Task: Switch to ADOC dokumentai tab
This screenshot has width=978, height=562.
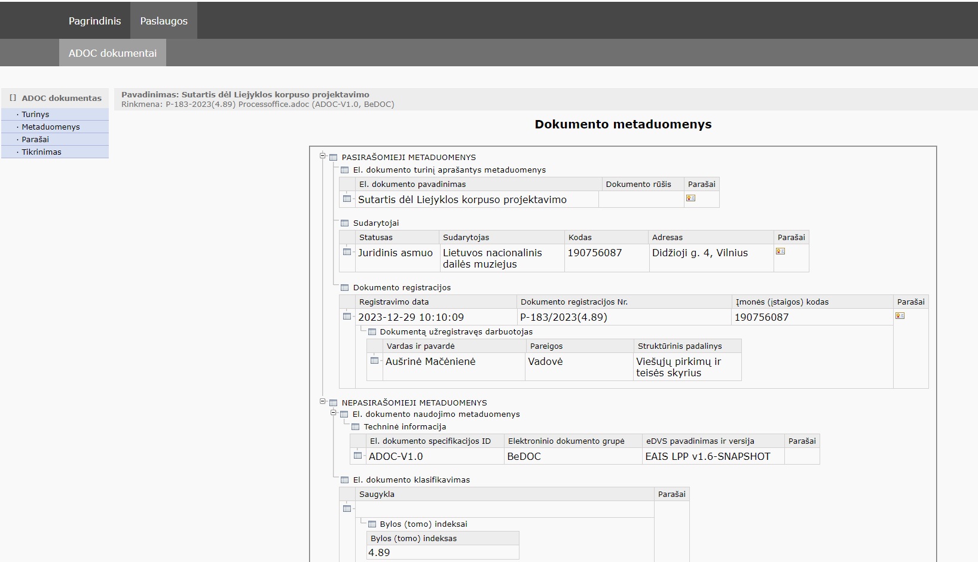Action: [x=112, y=53]
